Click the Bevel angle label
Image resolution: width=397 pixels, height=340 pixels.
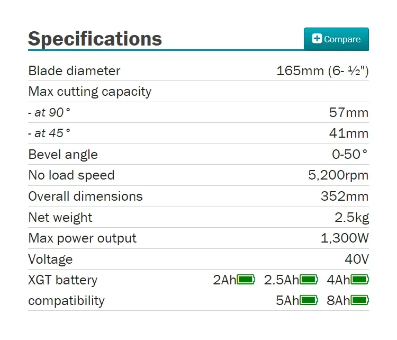pos(63,155)
